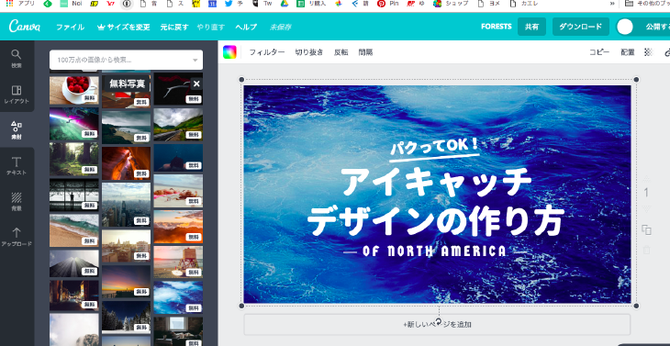Open the 配置 arrange menu
This screenshot has height=346, width=670.
point(628,52)
